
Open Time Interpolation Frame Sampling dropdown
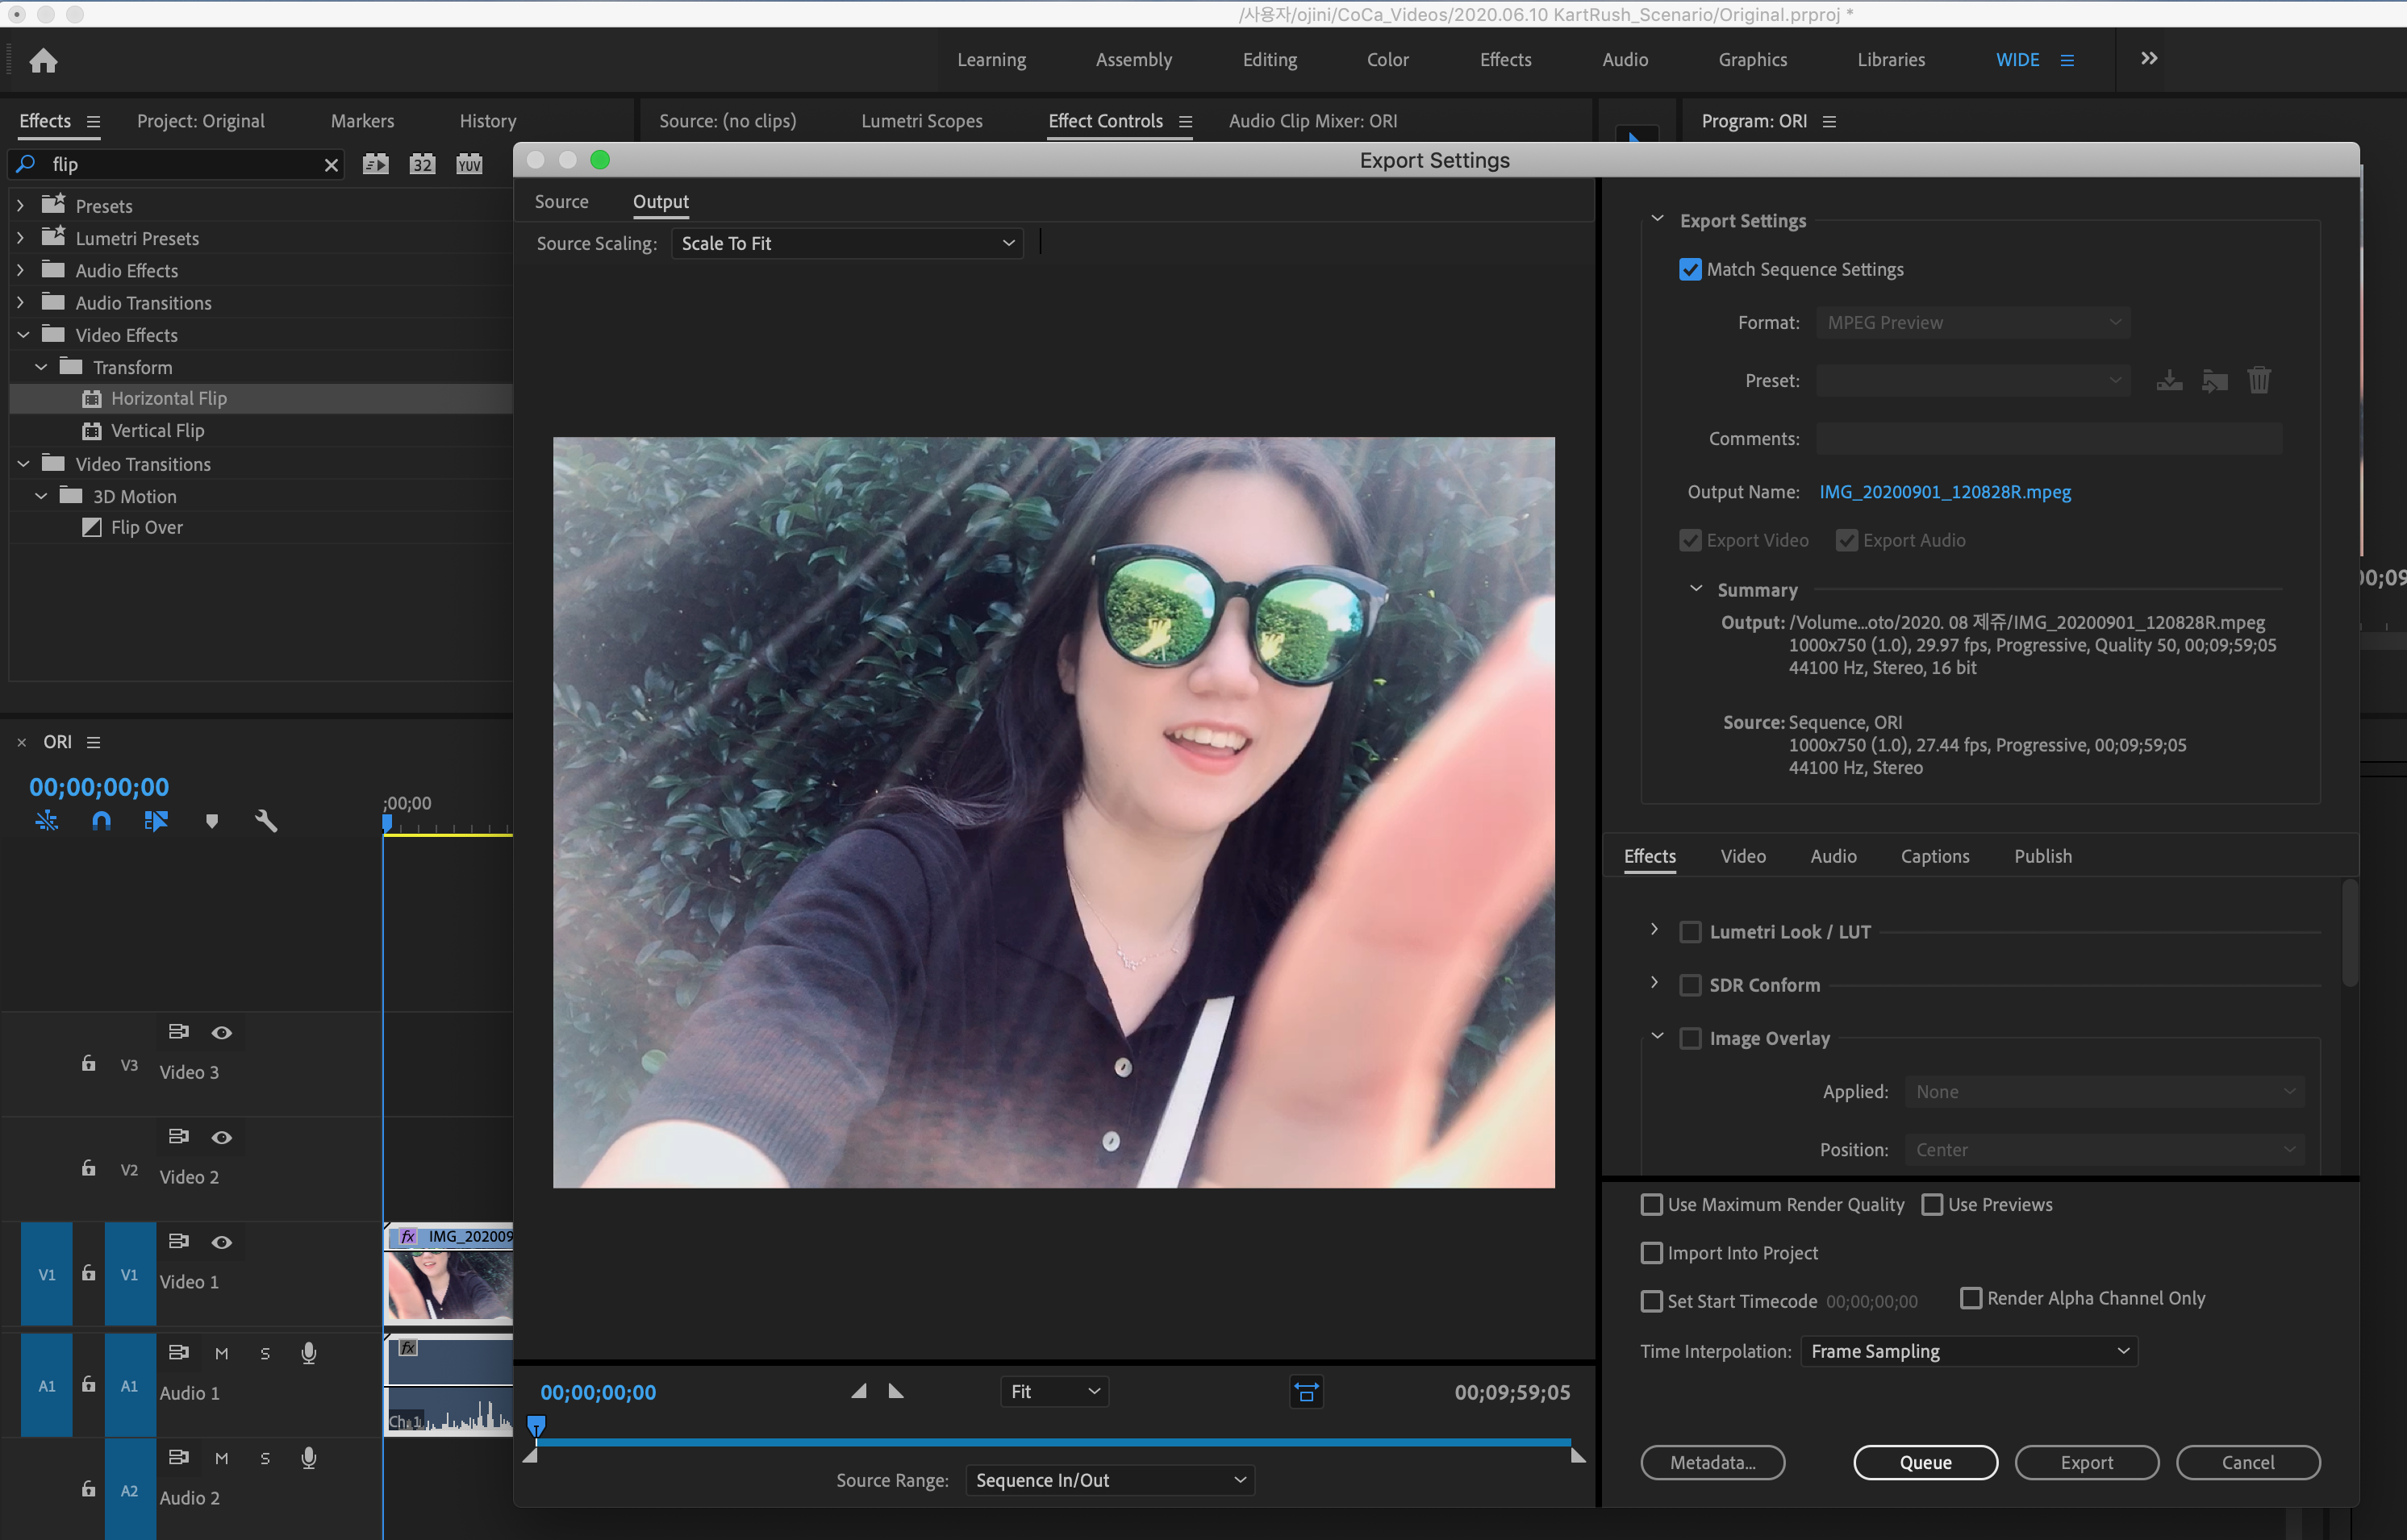pos(1968,1350)
